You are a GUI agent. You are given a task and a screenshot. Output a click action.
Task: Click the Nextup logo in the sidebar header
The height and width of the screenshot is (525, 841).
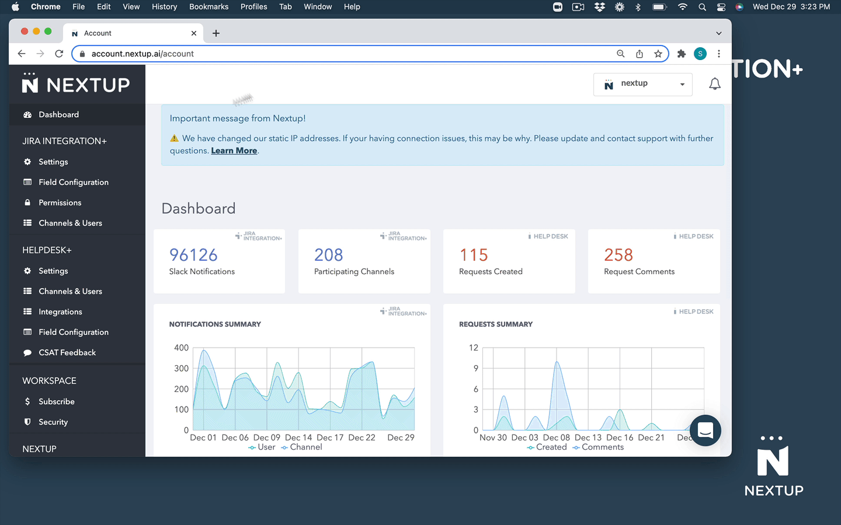[76, 83]
